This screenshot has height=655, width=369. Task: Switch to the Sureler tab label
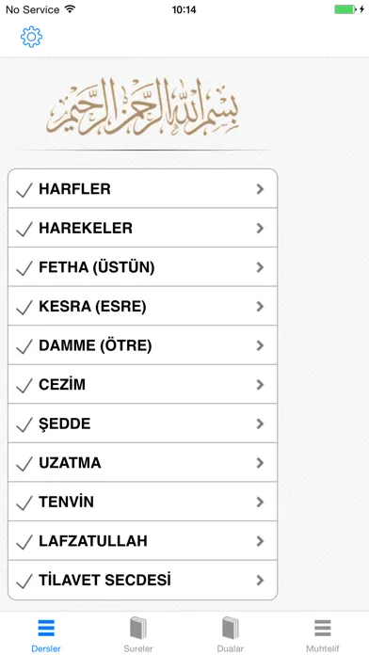point(138,648)
